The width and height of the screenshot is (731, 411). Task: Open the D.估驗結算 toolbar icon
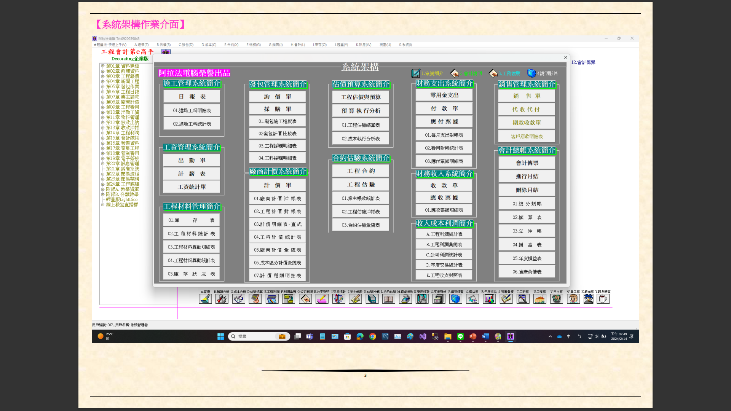[x=255, y=299]
